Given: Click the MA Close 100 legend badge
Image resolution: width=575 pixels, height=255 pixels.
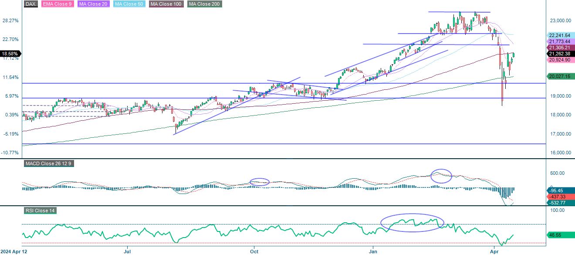Looking at the screenshot, I should click(x=165, y=4).
